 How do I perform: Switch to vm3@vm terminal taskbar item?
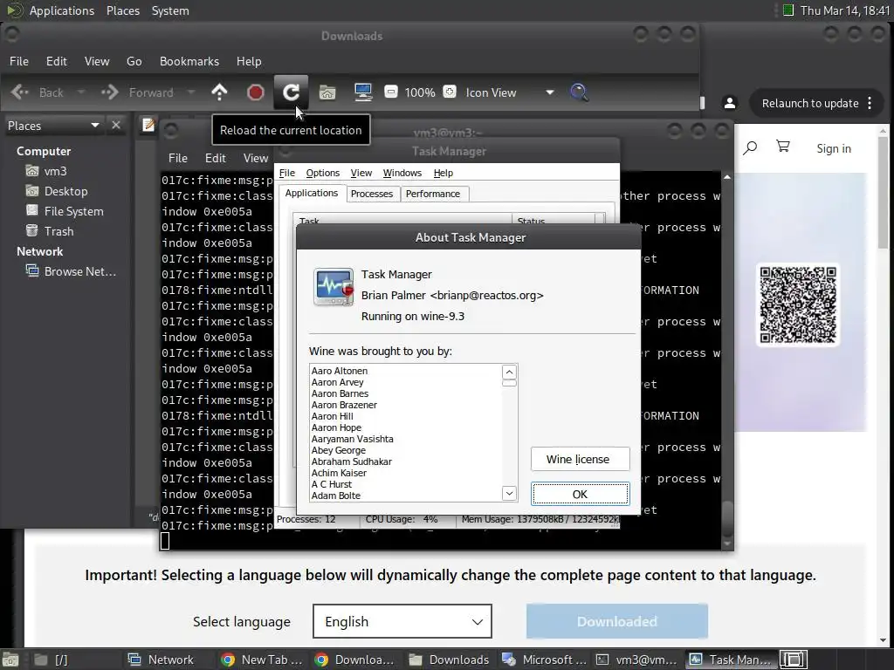(x=636, y=660)
